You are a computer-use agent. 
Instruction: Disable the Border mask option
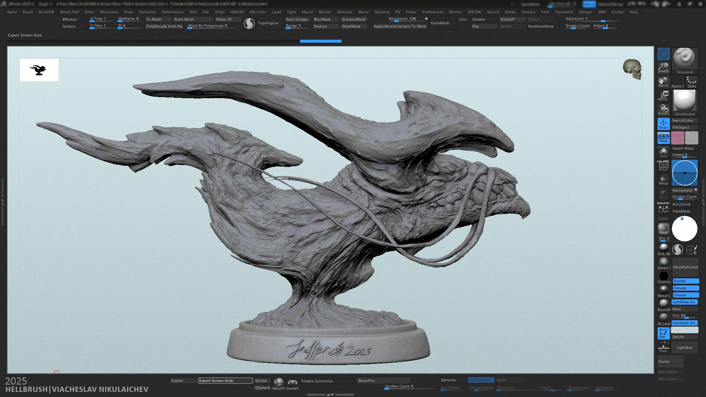click(685, 281)
